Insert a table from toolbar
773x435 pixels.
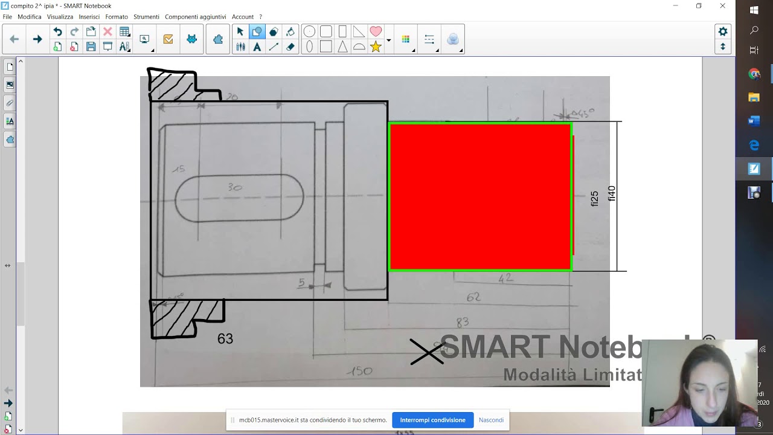(124, 32)
